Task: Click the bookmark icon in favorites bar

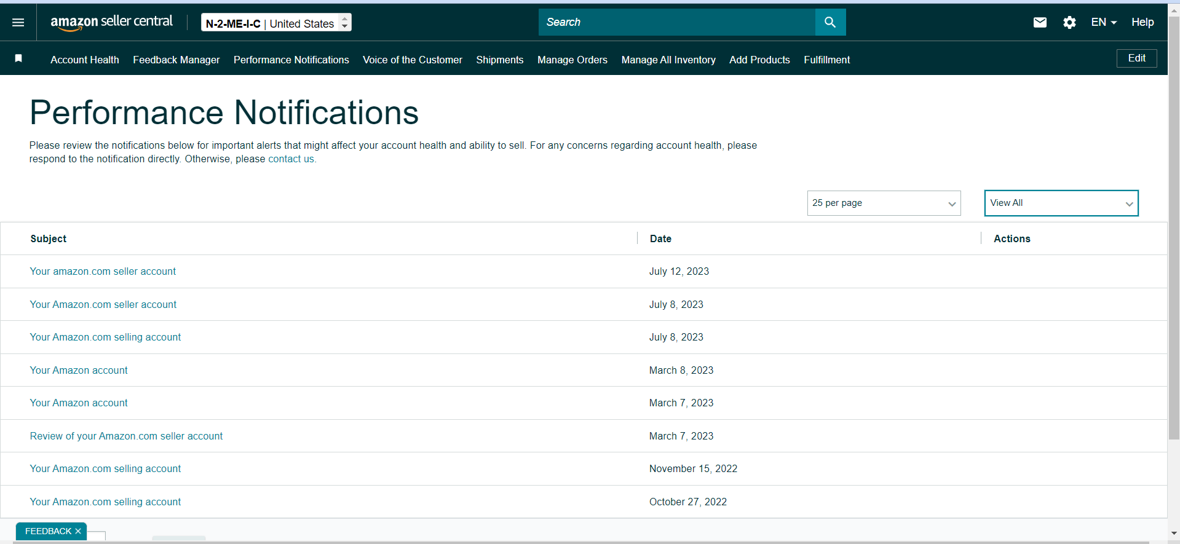Action: 18,58
